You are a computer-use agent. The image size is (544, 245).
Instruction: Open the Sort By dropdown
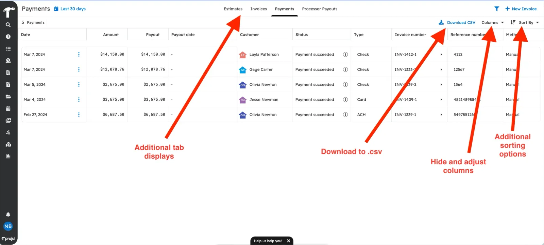coord(525,22)
